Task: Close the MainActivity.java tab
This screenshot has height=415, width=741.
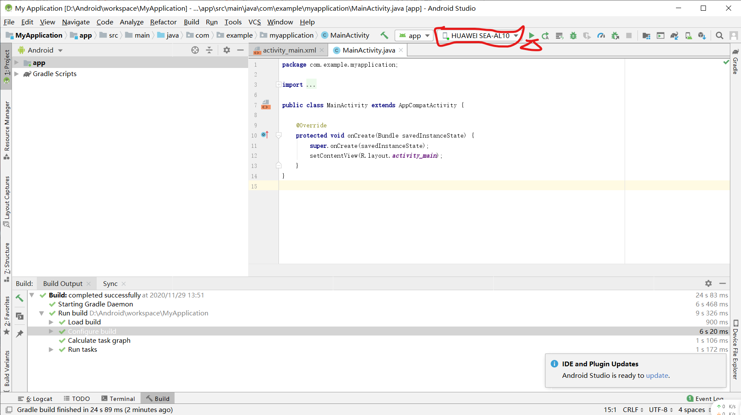Action: point(401,50)
